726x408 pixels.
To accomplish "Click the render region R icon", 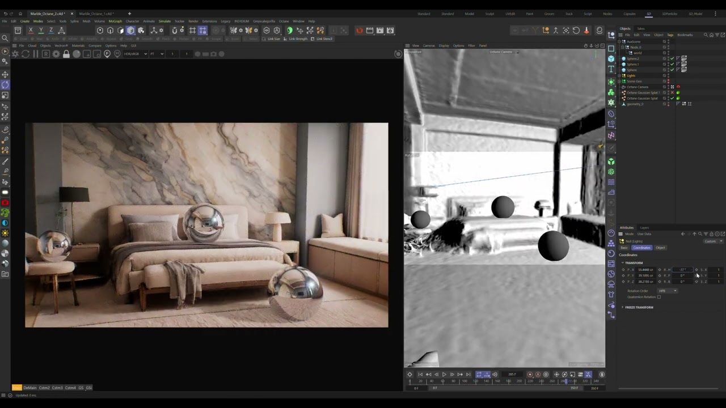I will (x=46, y=54).
